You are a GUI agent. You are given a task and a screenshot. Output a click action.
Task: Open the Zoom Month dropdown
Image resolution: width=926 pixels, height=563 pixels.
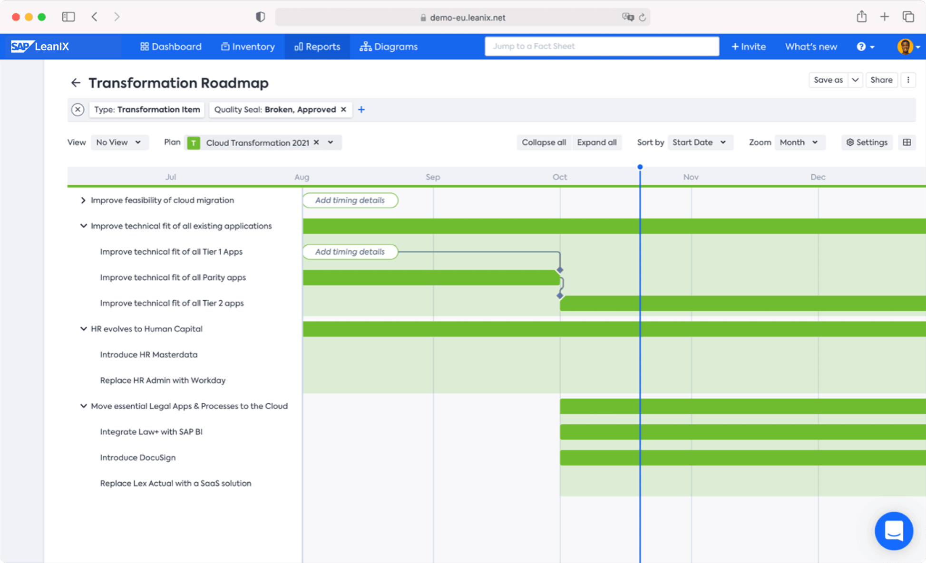pyautogui.click(x=799, y=142)
